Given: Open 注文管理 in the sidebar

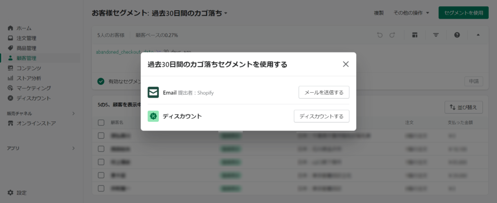Looking at the screenshot, I should [x=26, y=38].
